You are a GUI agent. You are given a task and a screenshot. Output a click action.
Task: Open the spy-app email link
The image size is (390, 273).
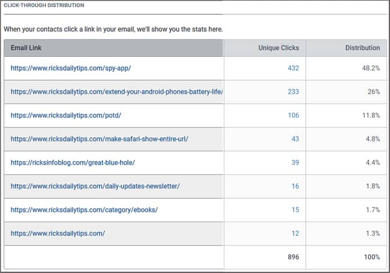click(71, 68)
